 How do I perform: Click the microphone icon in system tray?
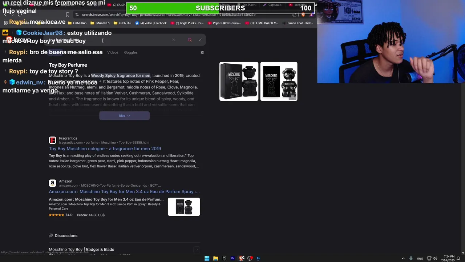[x=411, y=258]
